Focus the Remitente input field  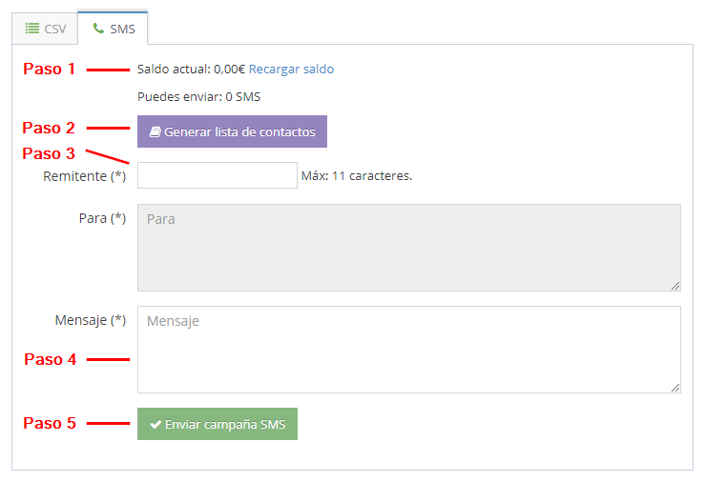(218, 175)
